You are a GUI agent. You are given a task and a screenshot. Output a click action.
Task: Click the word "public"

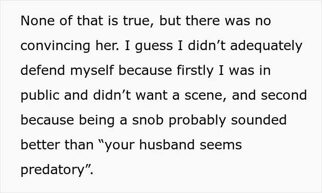click(40, 96)
